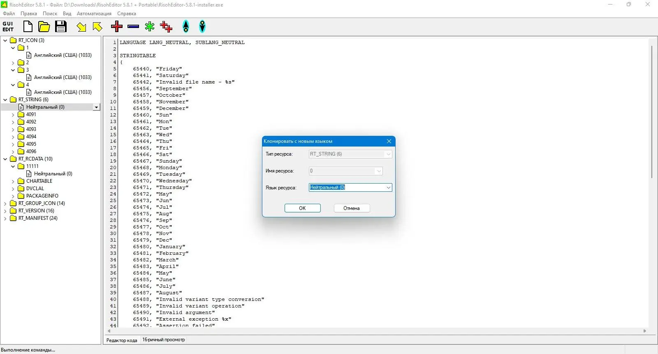
Task: Click the yellow down-right arrow toolbar icon
Action: pyautogui.click(x=81, y=27)
